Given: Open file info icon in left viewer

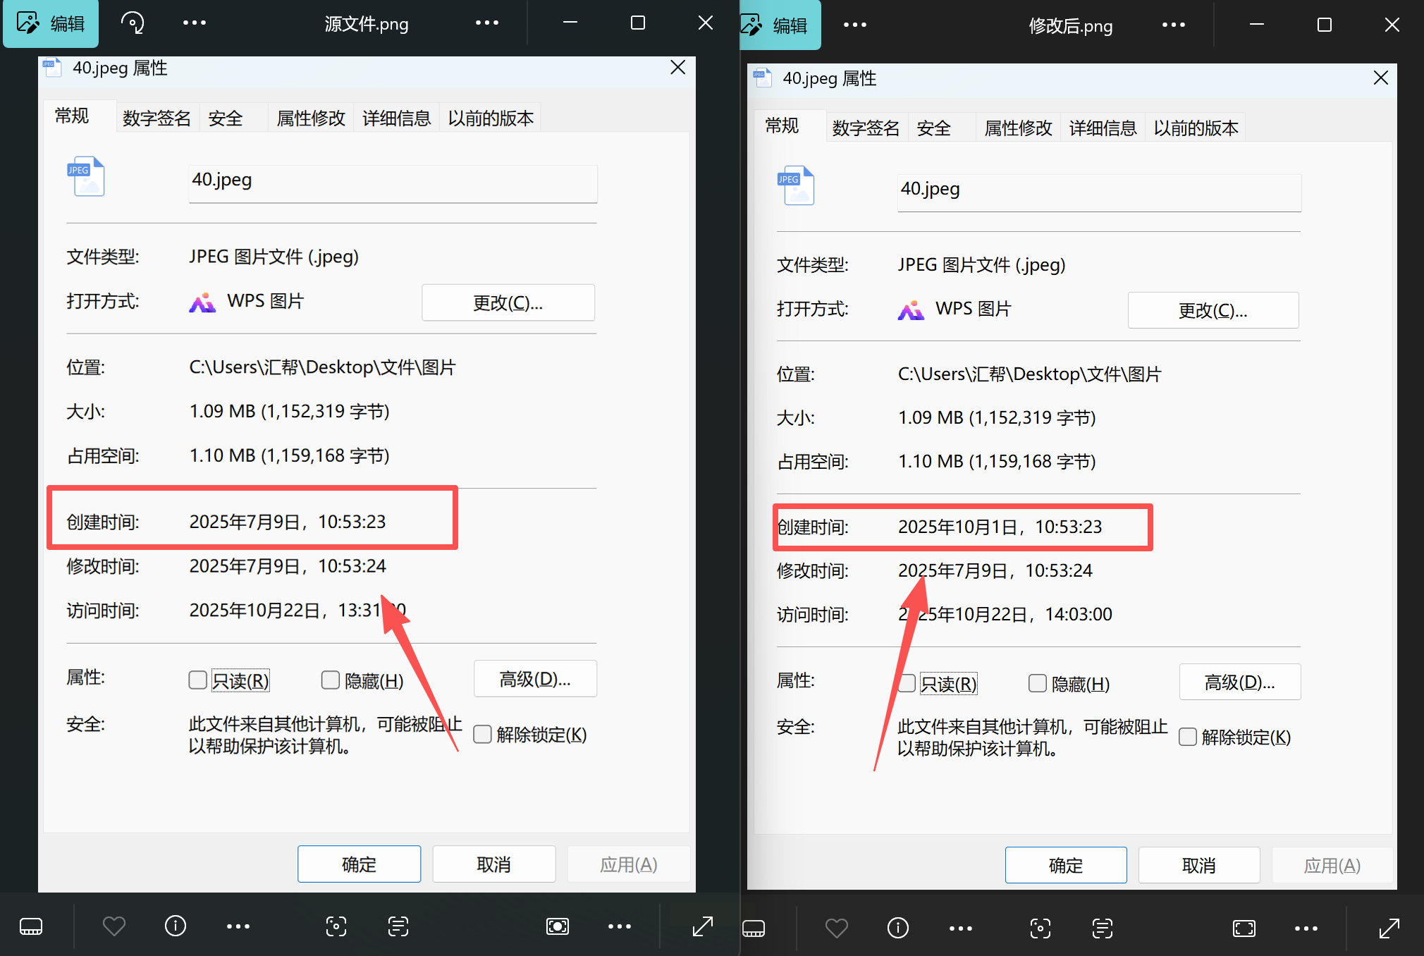Looking at the screenshot, I should point(175,926).
